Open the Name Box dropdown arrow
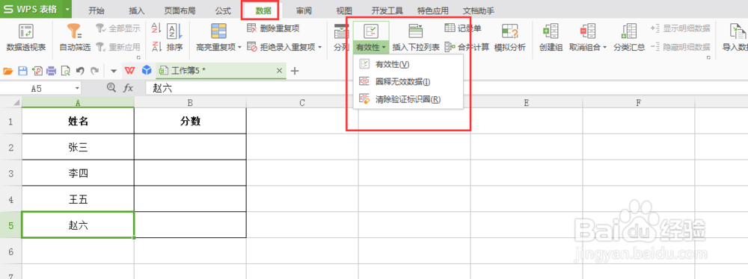This screenshot has height=279, width=748. coord(77,88)
